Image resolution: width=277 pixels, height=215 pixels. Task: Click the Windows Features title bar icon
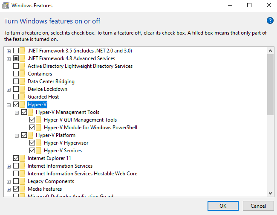[x=6, y=5]
